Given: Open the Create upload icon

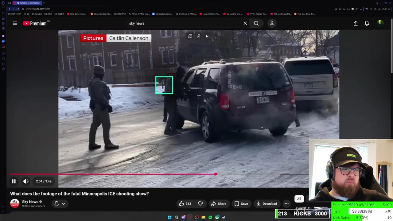Looking at the screenshot, I should [356, 23].
